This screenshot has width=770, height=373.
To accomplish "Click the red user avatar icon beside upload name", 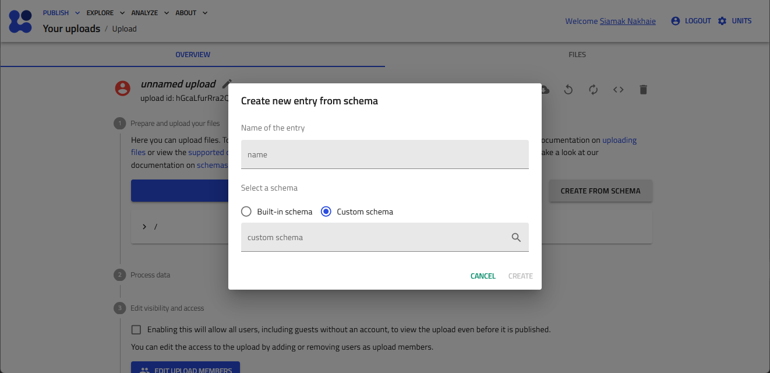I will point(122,89).
